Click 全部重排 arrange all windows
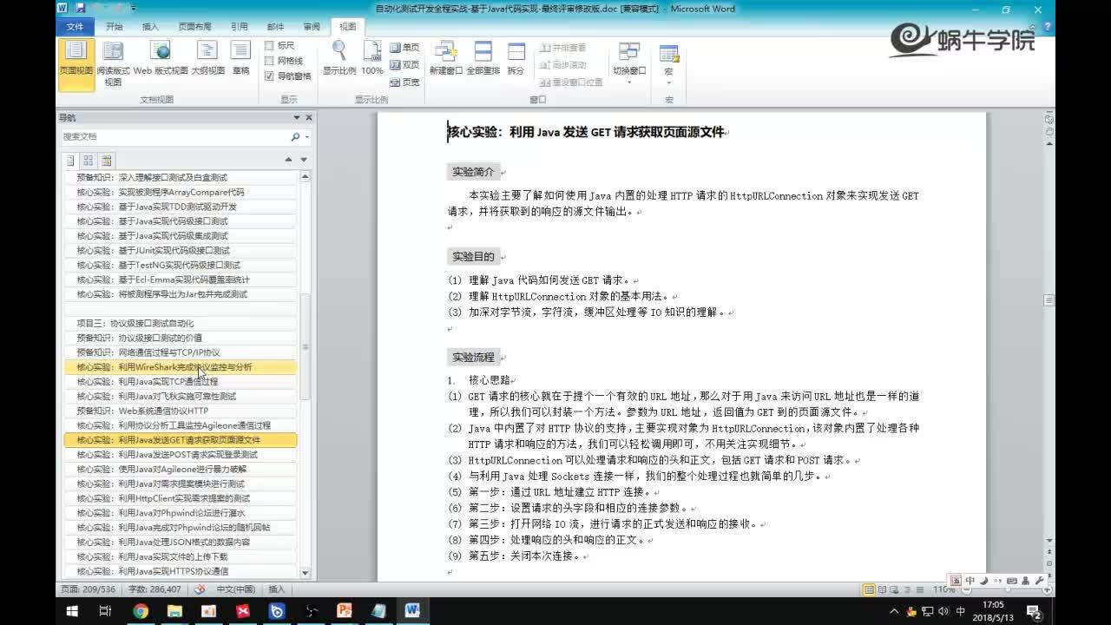This screenshot has height=625, width=1111. (x=483, y=58)
